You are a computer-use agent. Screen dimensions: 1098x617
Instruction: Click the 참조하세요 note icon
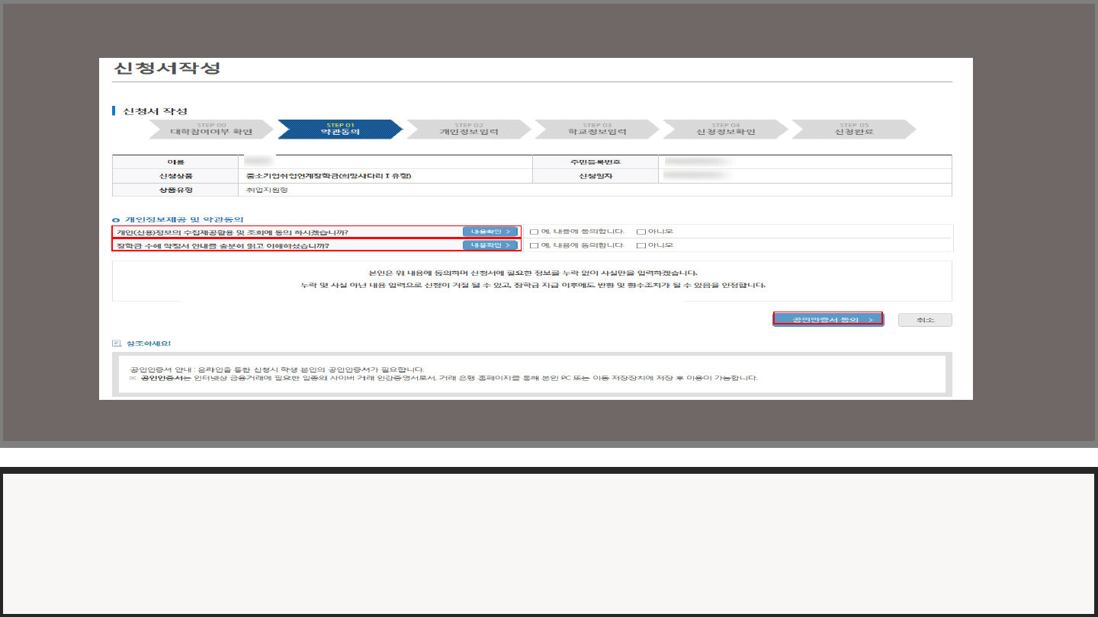coord(117,344)
